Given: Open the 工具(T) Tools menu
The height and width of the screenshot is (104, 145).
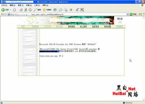Looking at the screenshot, I should [x=37, y=5].
